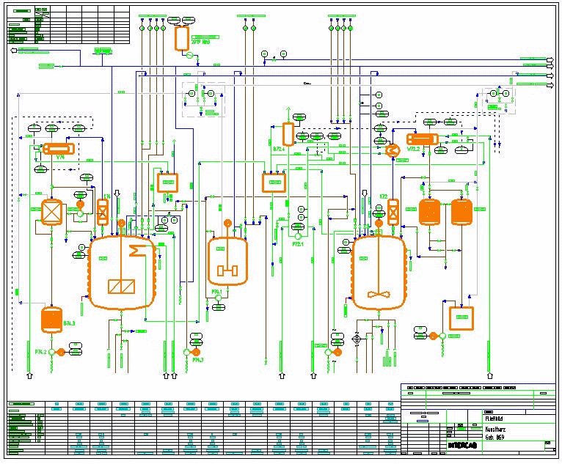Click the round orange condenser left of W72.2
The height and width of the screenshot is (464, 562).
[x=393, y=150]
